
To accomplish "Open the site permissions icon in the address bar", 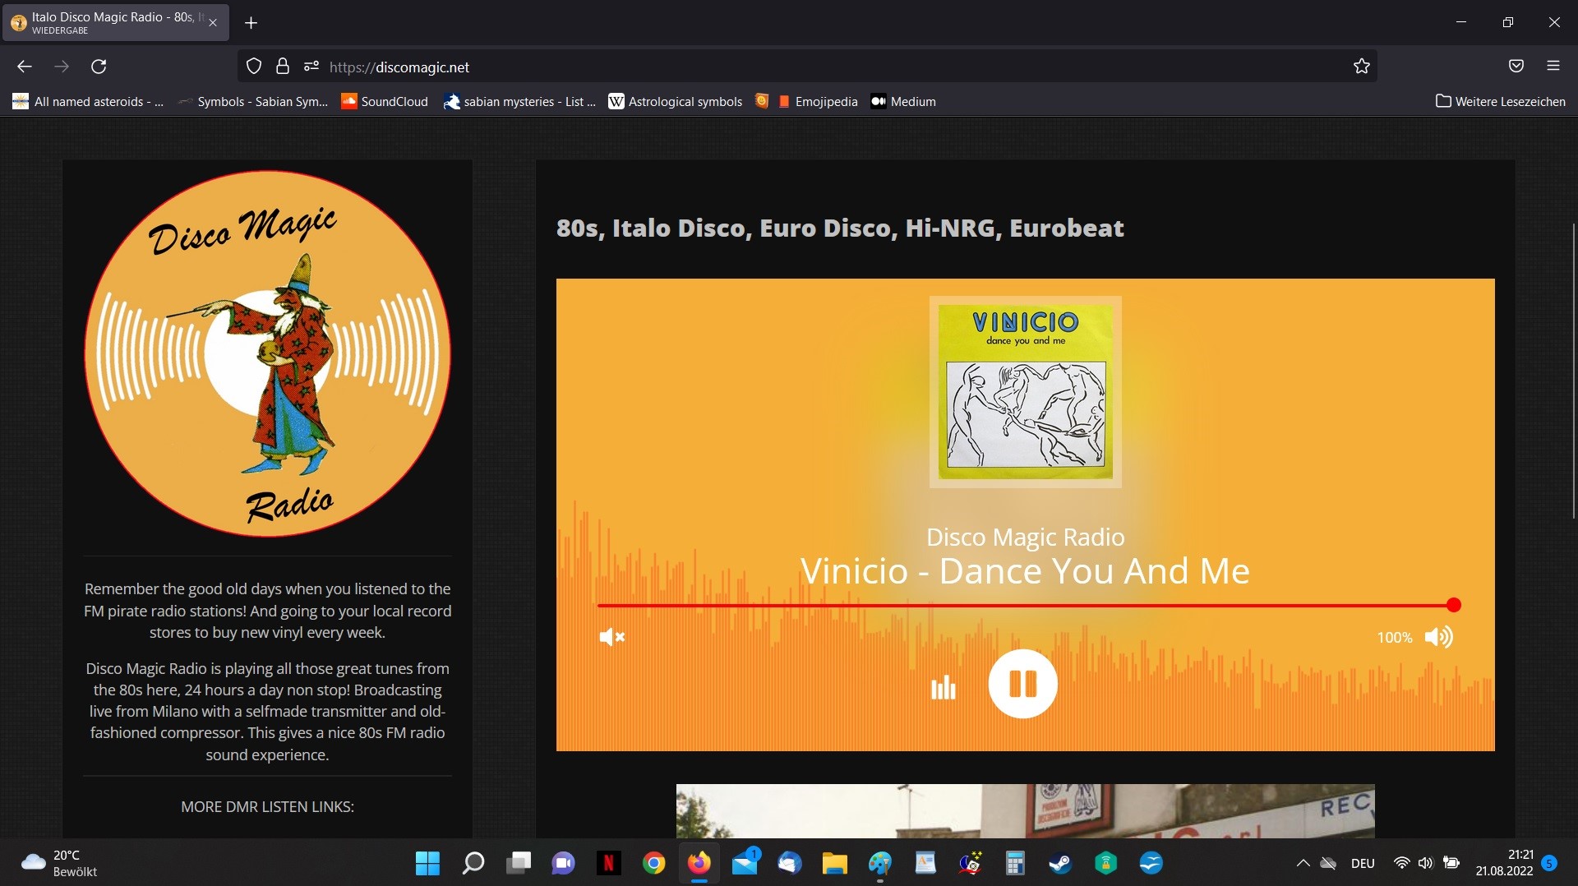I will click(x=311, y=67).
